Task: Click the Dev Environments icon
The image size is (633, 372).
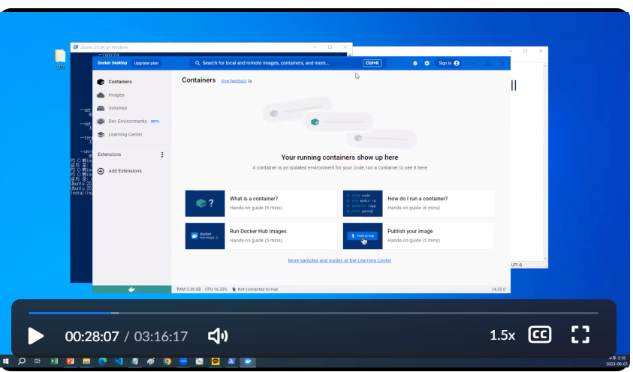Action: (101, 121)
